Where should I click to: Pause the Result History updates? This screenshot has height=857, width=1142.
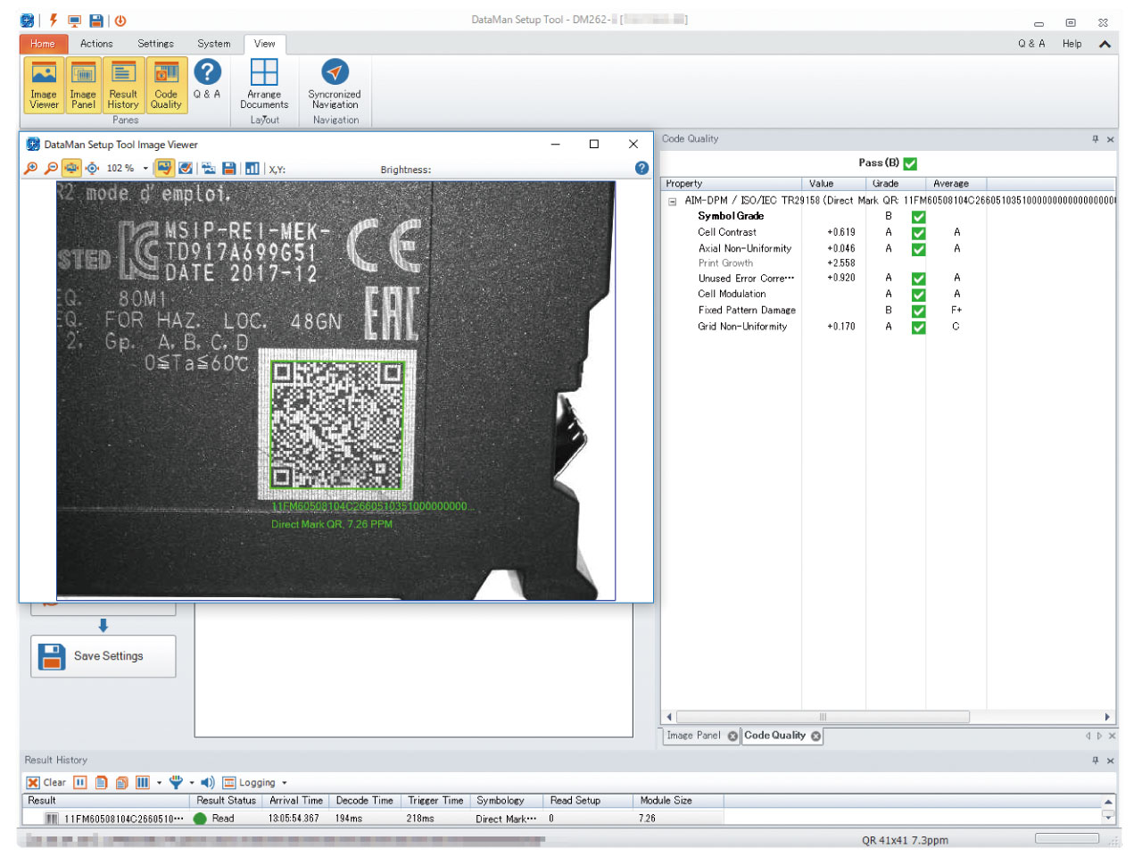(80, 783)
